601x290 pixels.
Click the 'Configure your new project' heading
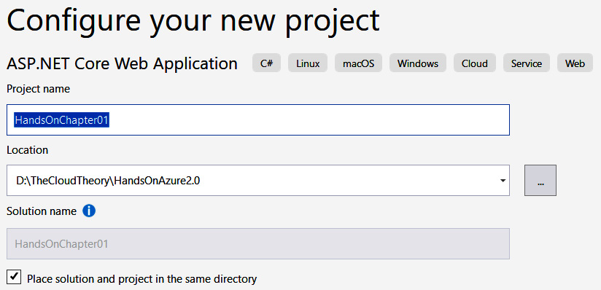pyautogui.click(x=193, y=19)
